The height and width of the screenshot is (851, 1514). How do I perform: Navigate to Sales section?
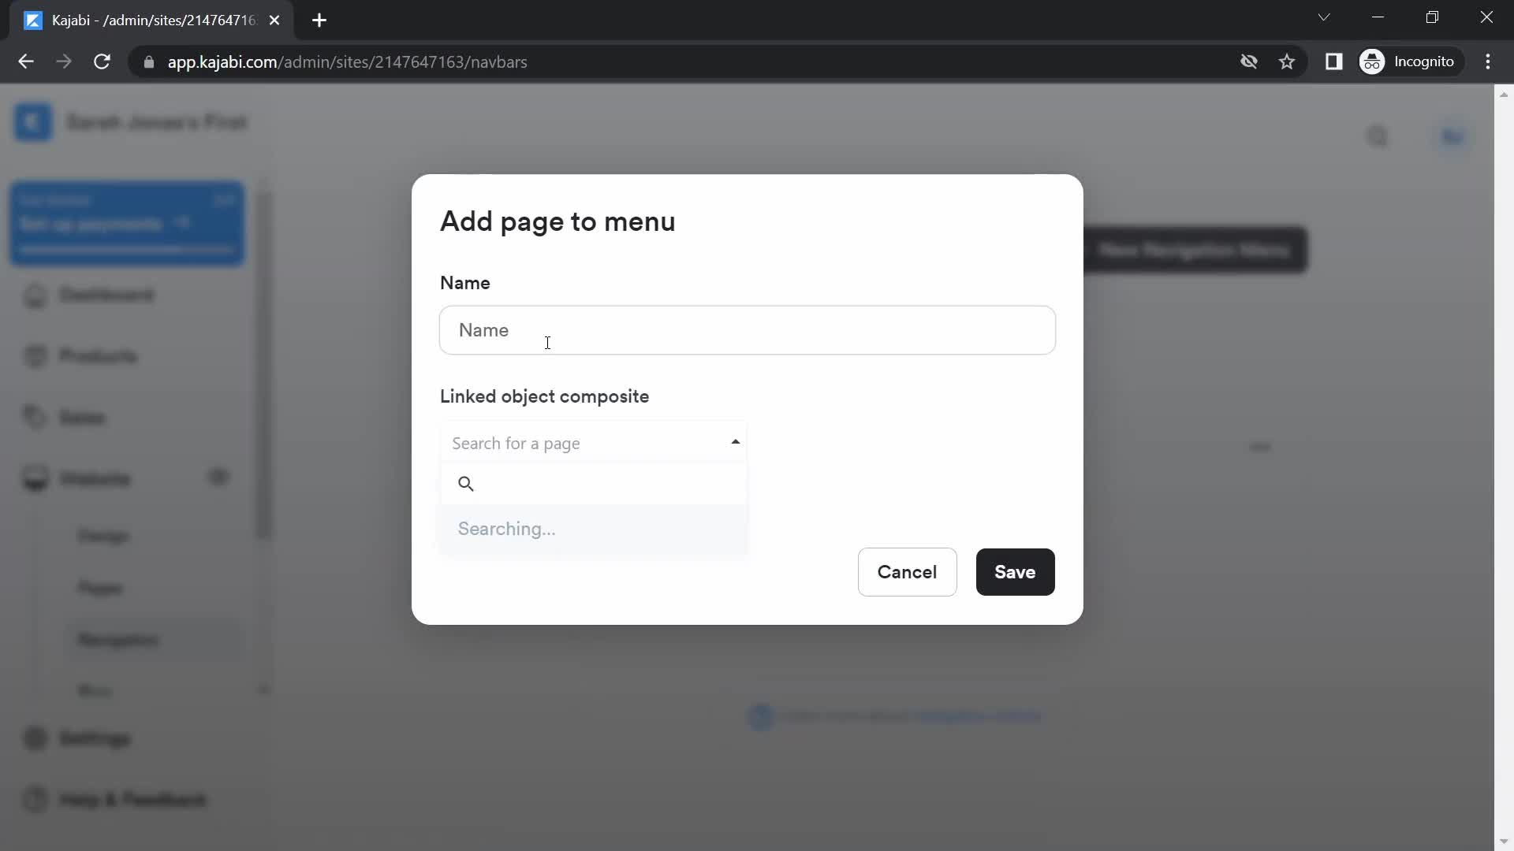(81, 415)
